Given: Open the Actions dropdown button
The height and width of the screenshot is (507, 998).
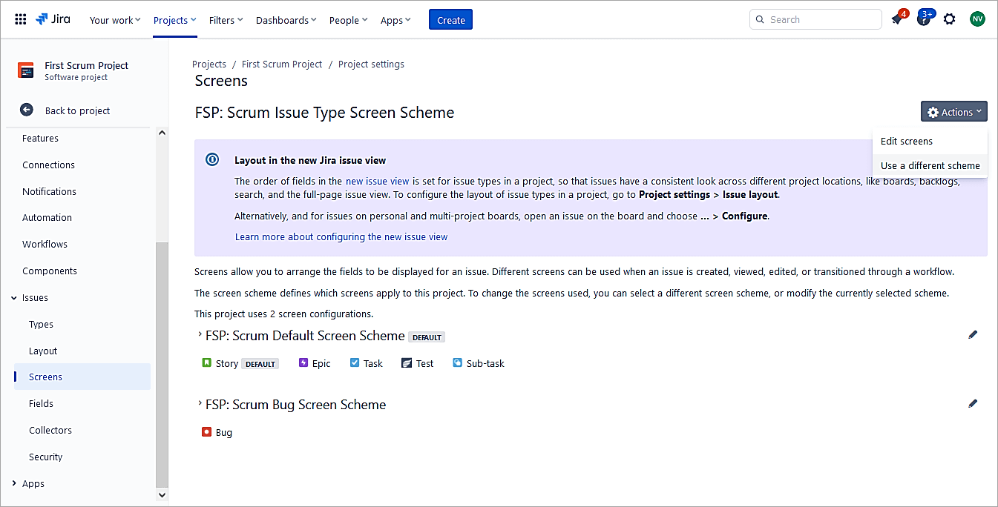Looking at the screenshot, I should pyautogui.click(x=953, y=112).
